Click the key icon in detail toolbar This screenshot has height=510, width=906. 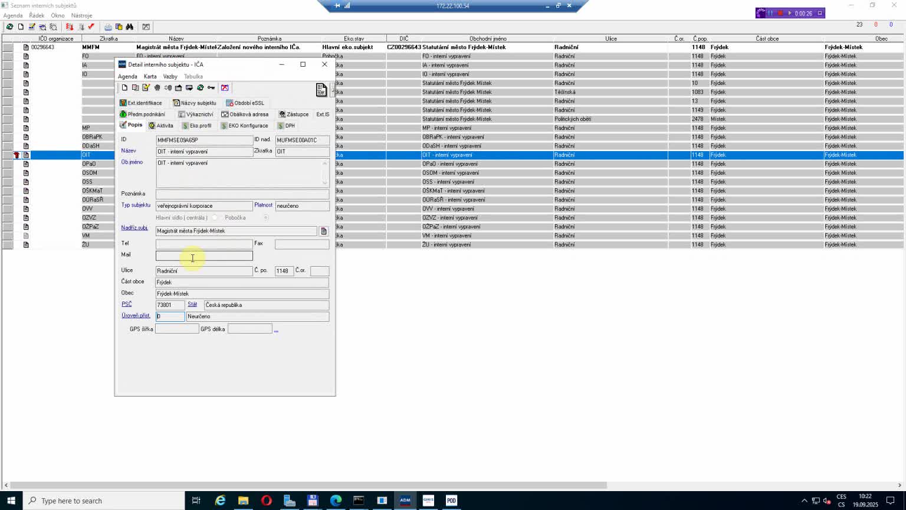211,88
